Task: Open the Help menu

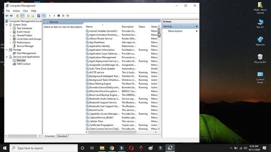Action: coord(33,11)
